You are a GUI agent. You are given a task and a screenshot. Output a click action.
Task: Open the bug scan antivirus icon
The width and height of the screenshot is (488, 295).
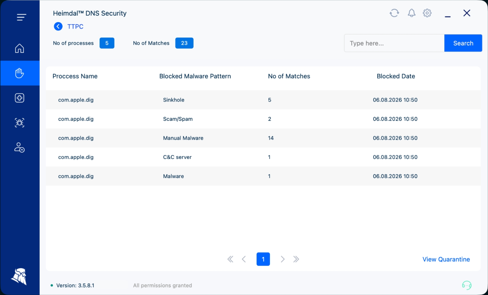pyautogui.click(x=19, y=123)
